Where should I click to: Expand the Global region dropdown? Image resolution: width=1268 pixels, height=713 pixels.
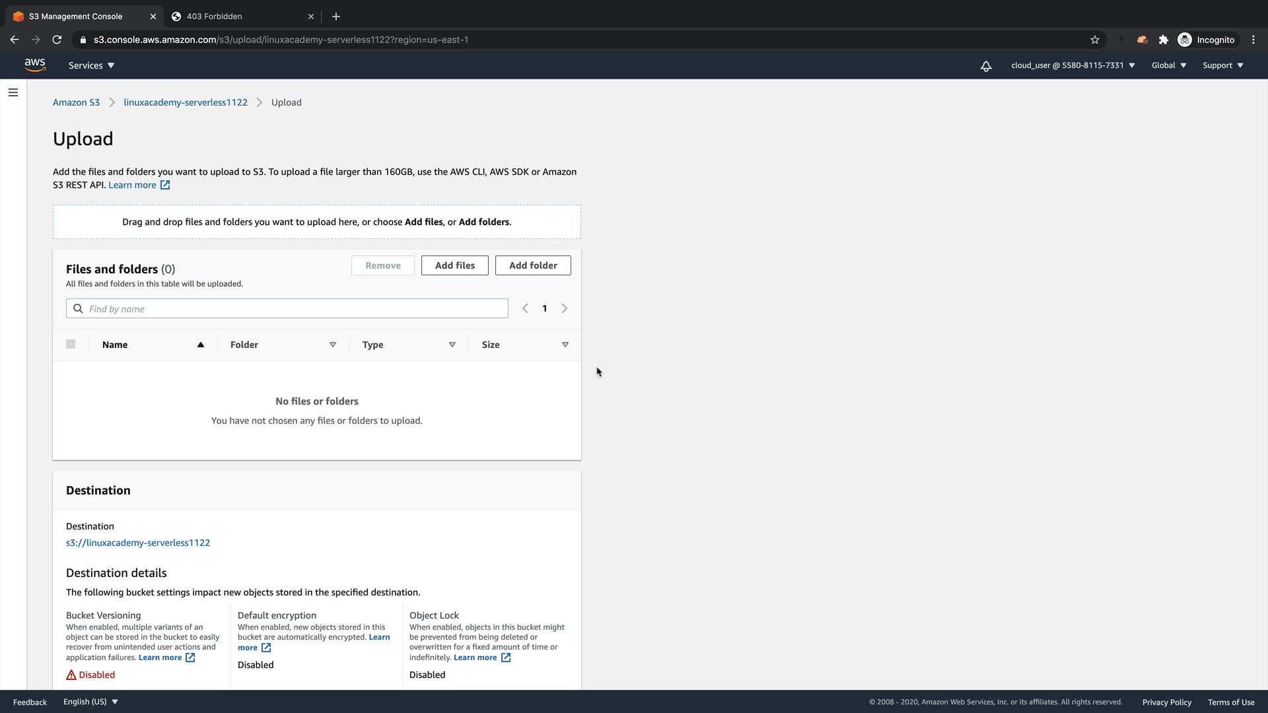1168,65
